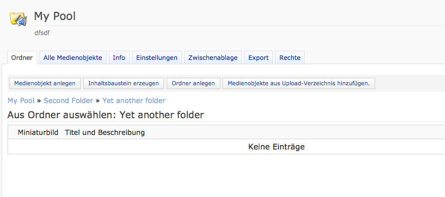Open the Zwischenablage tab
This screenshot has height=197, width=445.
(x=213, y=58)
